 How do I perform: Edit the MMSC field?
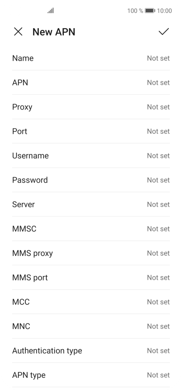[x=91, y=229]
